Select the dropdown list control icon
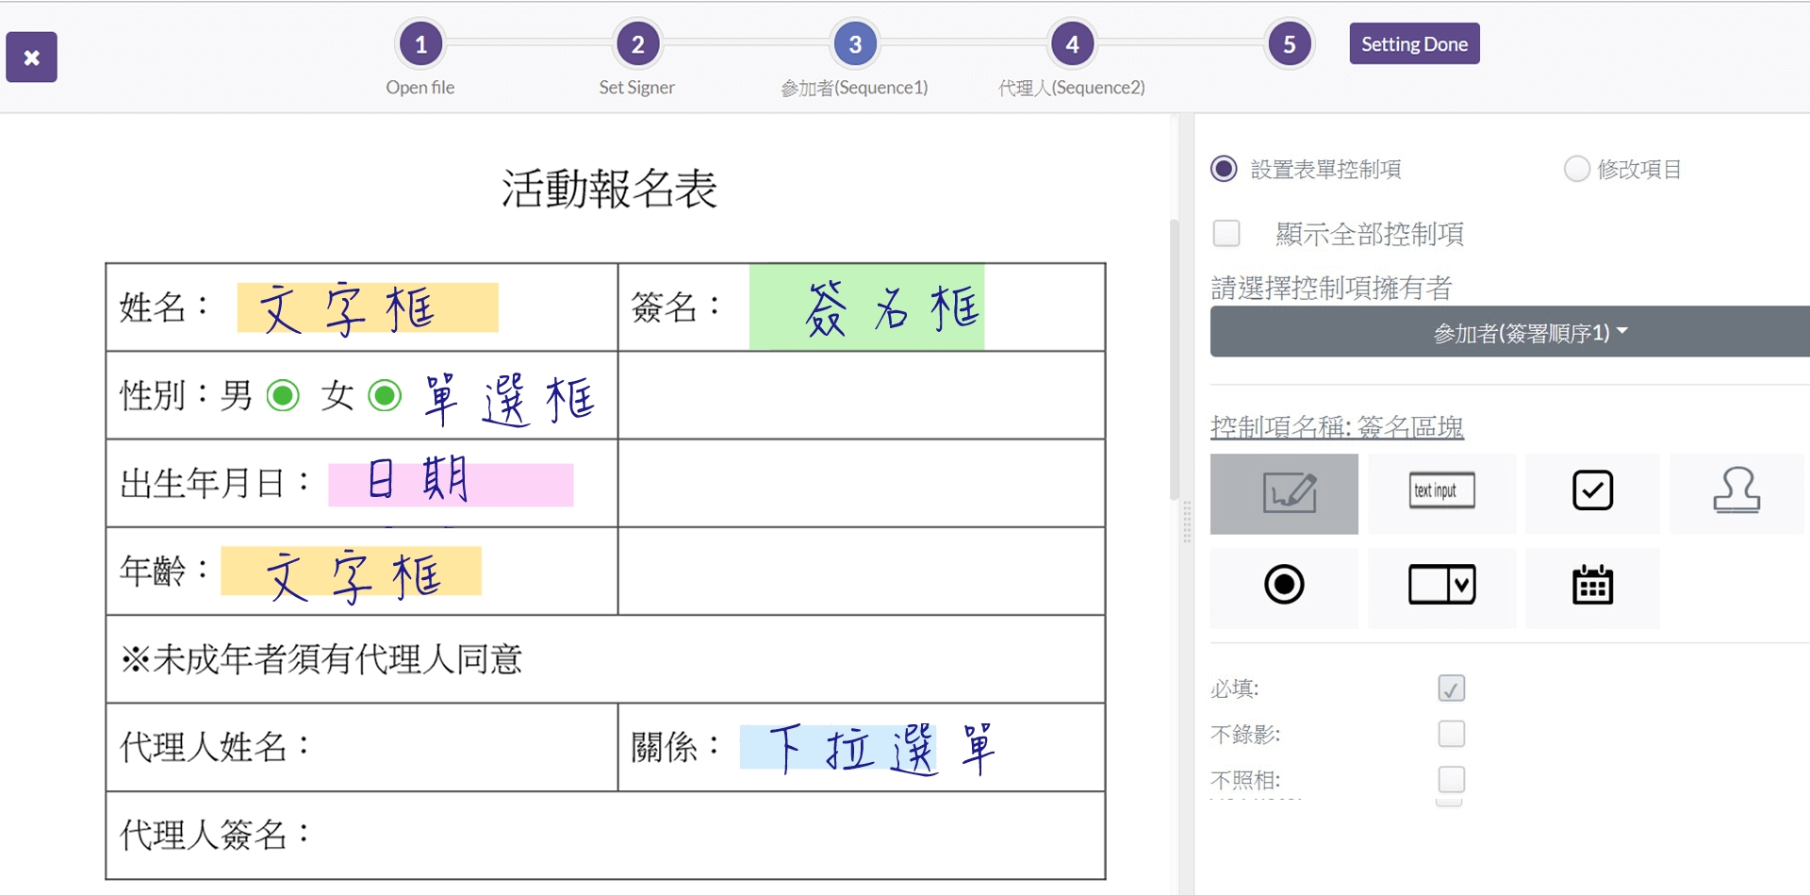The width and height of the screenshot is (1810, 895). tap(1441, 585)
